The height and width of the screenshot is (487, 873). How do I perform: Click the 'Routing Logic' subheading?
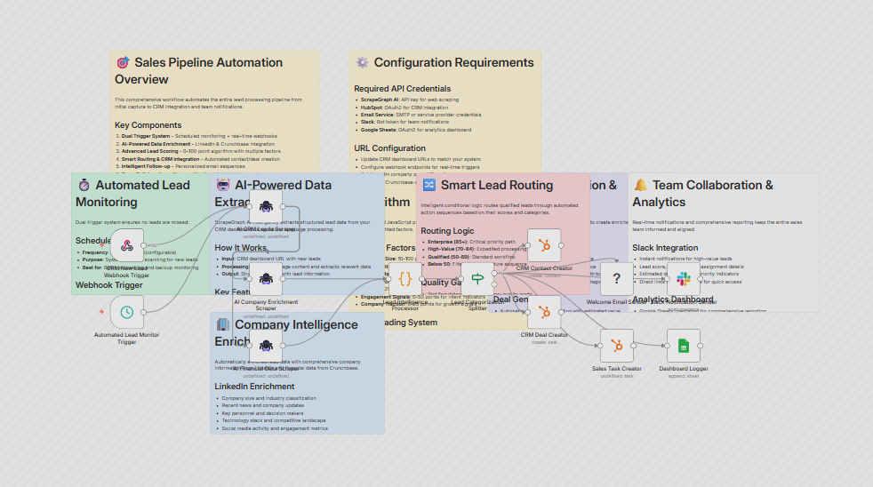447,230
